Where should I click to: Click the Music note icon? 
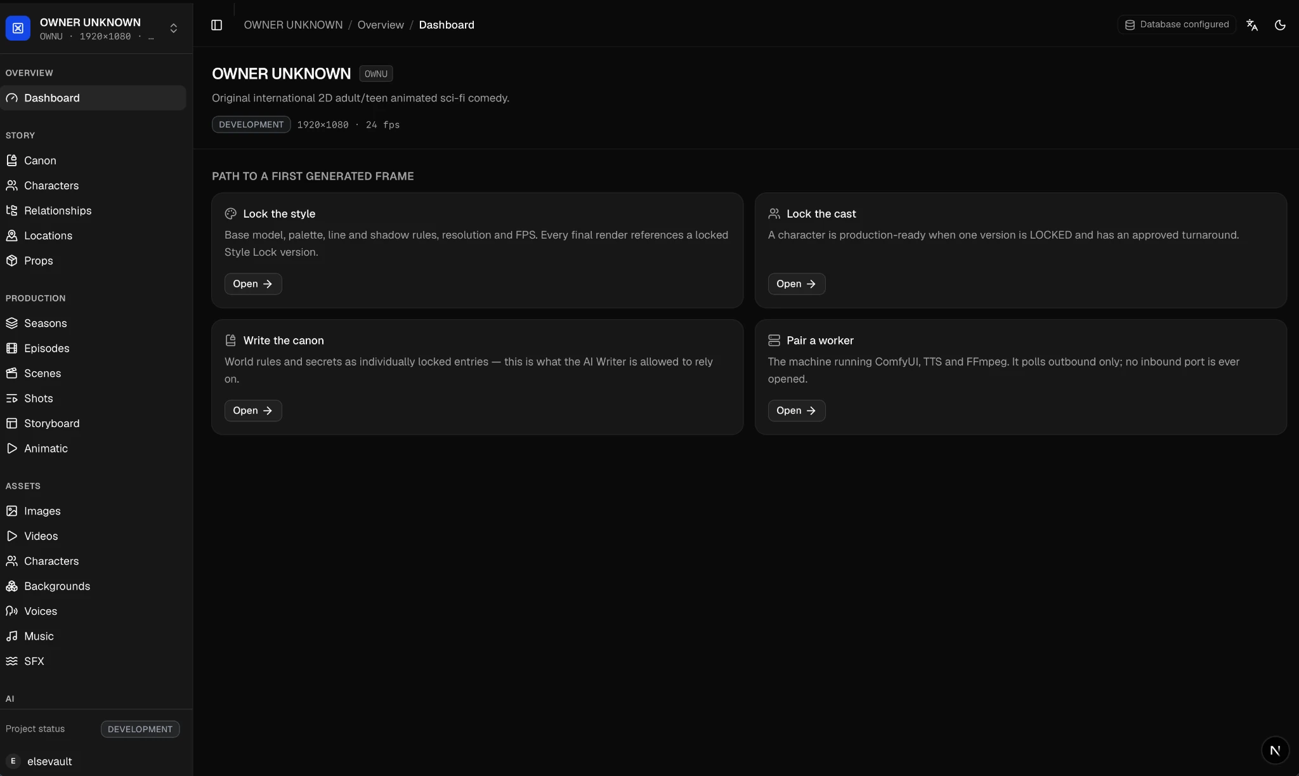pyautogui.click(x=11, y=636)
